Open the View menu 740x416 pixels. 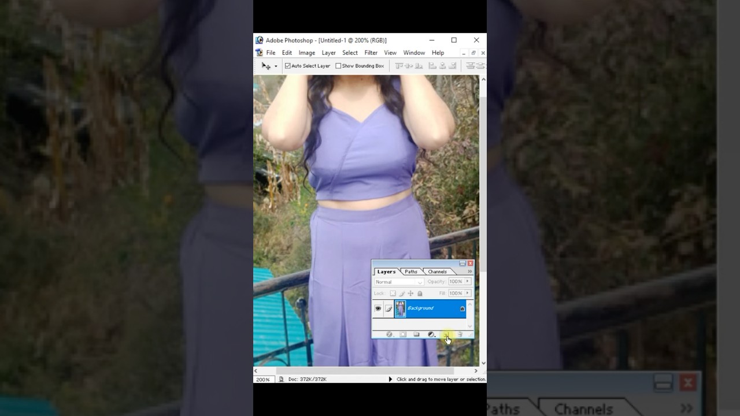click(x=390, y=53)
